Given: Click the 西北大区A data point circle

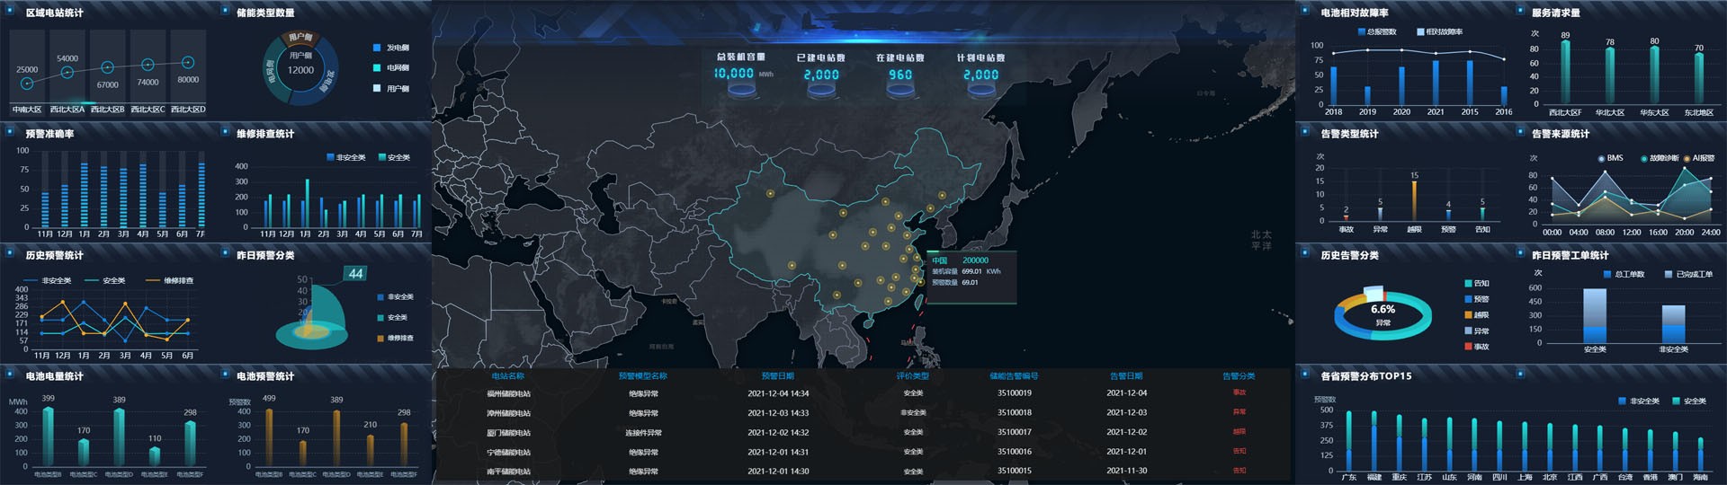Looking at the screenshot, I should [x=67, y=72].
